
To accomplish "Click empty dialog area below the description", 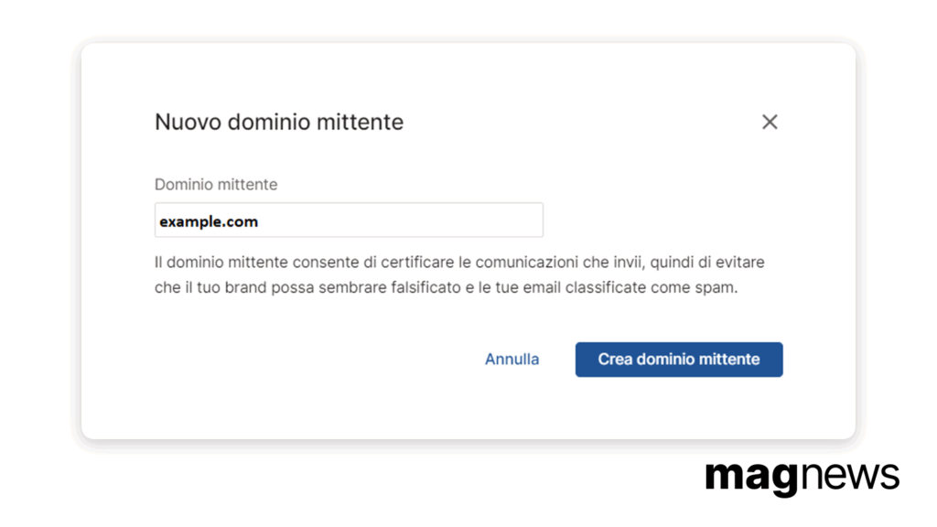I will click(299, 359).
